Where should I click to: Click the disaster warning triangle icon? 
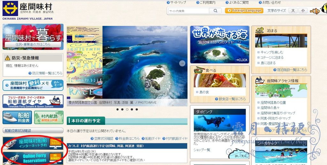pos(8,58)
